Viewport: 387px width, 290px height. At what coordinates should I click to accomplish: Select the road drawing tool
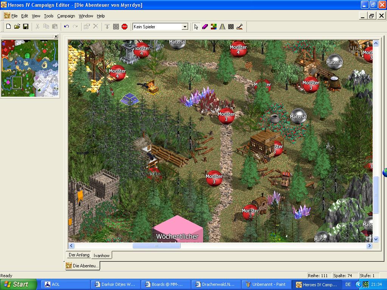point(222,26)
